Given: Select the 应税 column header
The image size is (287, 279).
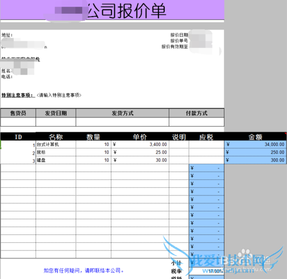Looking at the screenshot, I should [207, 137].
